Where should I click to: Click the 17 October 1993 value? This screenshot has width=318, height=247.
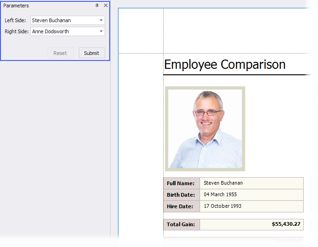[223, 206]
